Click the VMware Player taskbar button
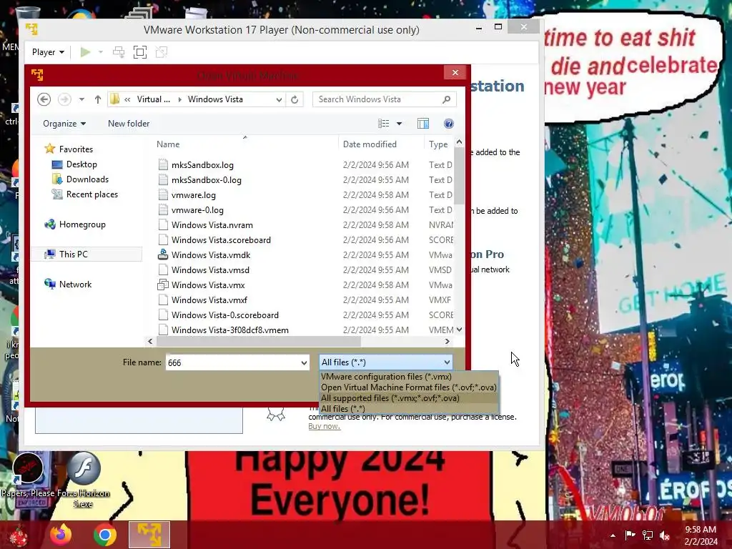This screenshot has height=549, width=732. [x=149, y=535]
